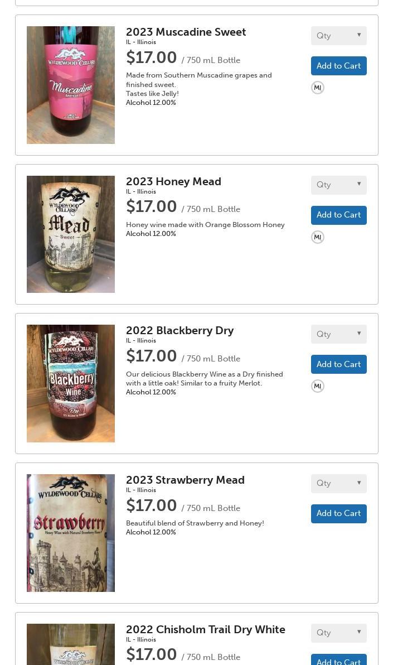
Task: Click MI badge under Blackberry Dry
Action: click(x=318, y=386)
